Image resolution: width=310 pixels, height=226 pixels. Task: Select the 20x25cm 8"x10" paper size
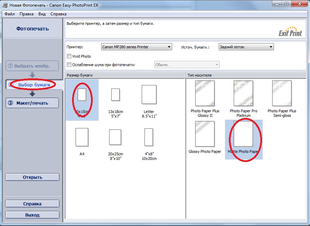click(115, 144)
